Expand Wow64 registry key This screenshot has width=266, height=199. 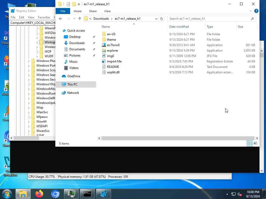[29, 122]
